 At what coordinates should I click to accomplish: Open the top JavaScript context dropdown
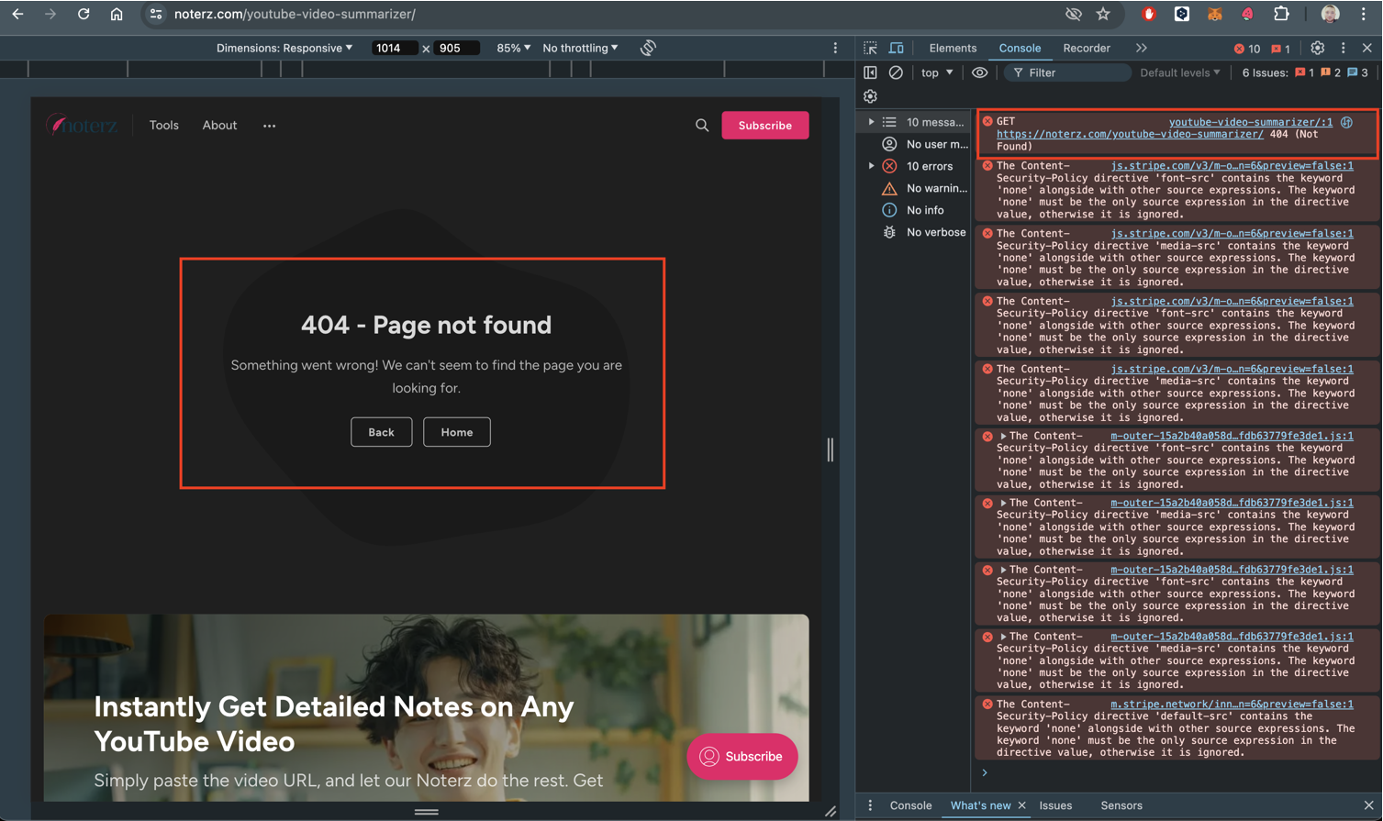pyautogui.click(x=937, y=72)
